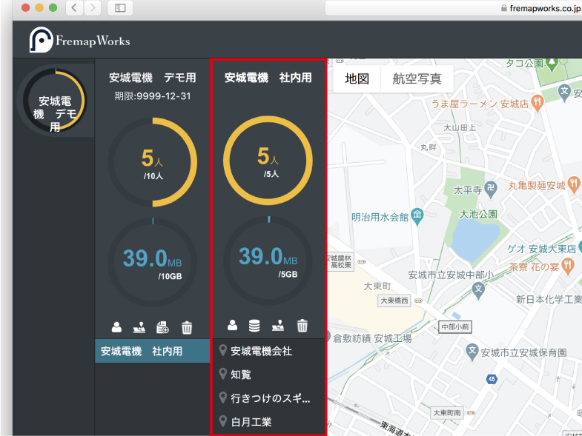This screenshot has width=582, height=436.
Task: Toggle the browser sidebar button
Action: (120, 8)
